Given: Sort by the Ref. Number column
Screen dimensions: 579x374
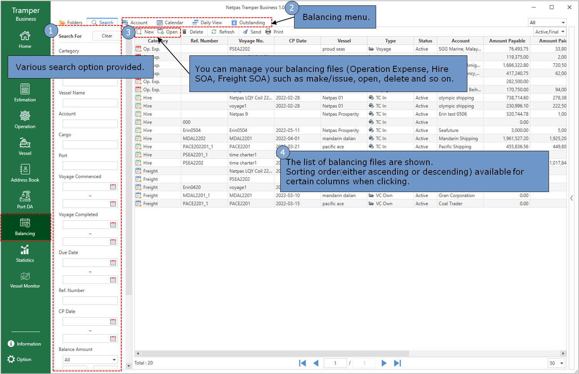Looking at the screenshot, I should pos(204,41).
